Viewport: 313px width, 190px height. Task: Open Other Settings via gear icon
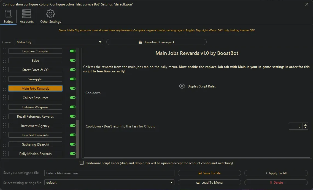(x=50, y=13)
